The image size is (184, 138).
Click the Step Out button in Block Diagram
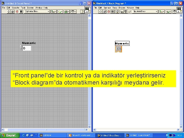(x=129, y=11)
